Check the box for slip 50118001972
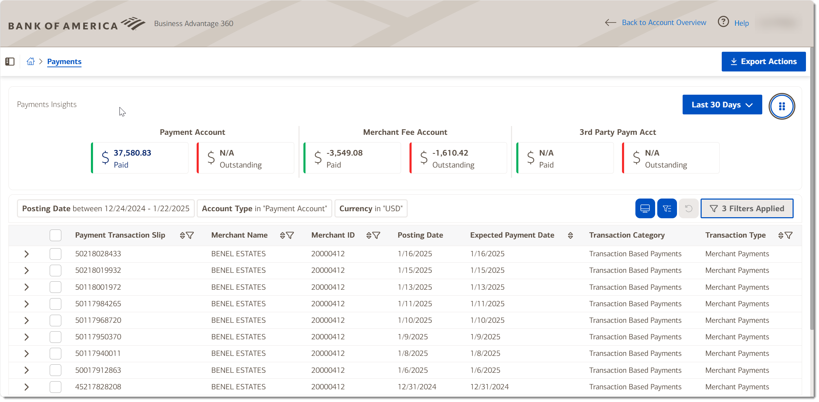The width and height of the screenshot is (819, 402). point(55,287)
